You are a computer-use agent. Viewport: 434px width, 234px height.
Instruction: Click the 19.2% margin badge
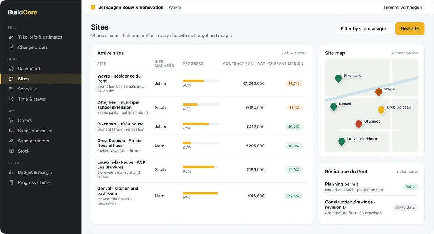(x=294, y=127)
